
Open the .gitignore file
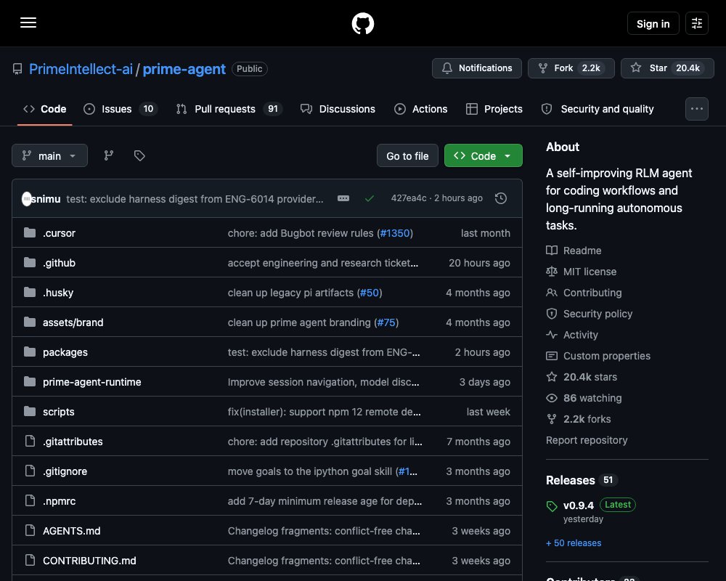[x=65, y=471]
